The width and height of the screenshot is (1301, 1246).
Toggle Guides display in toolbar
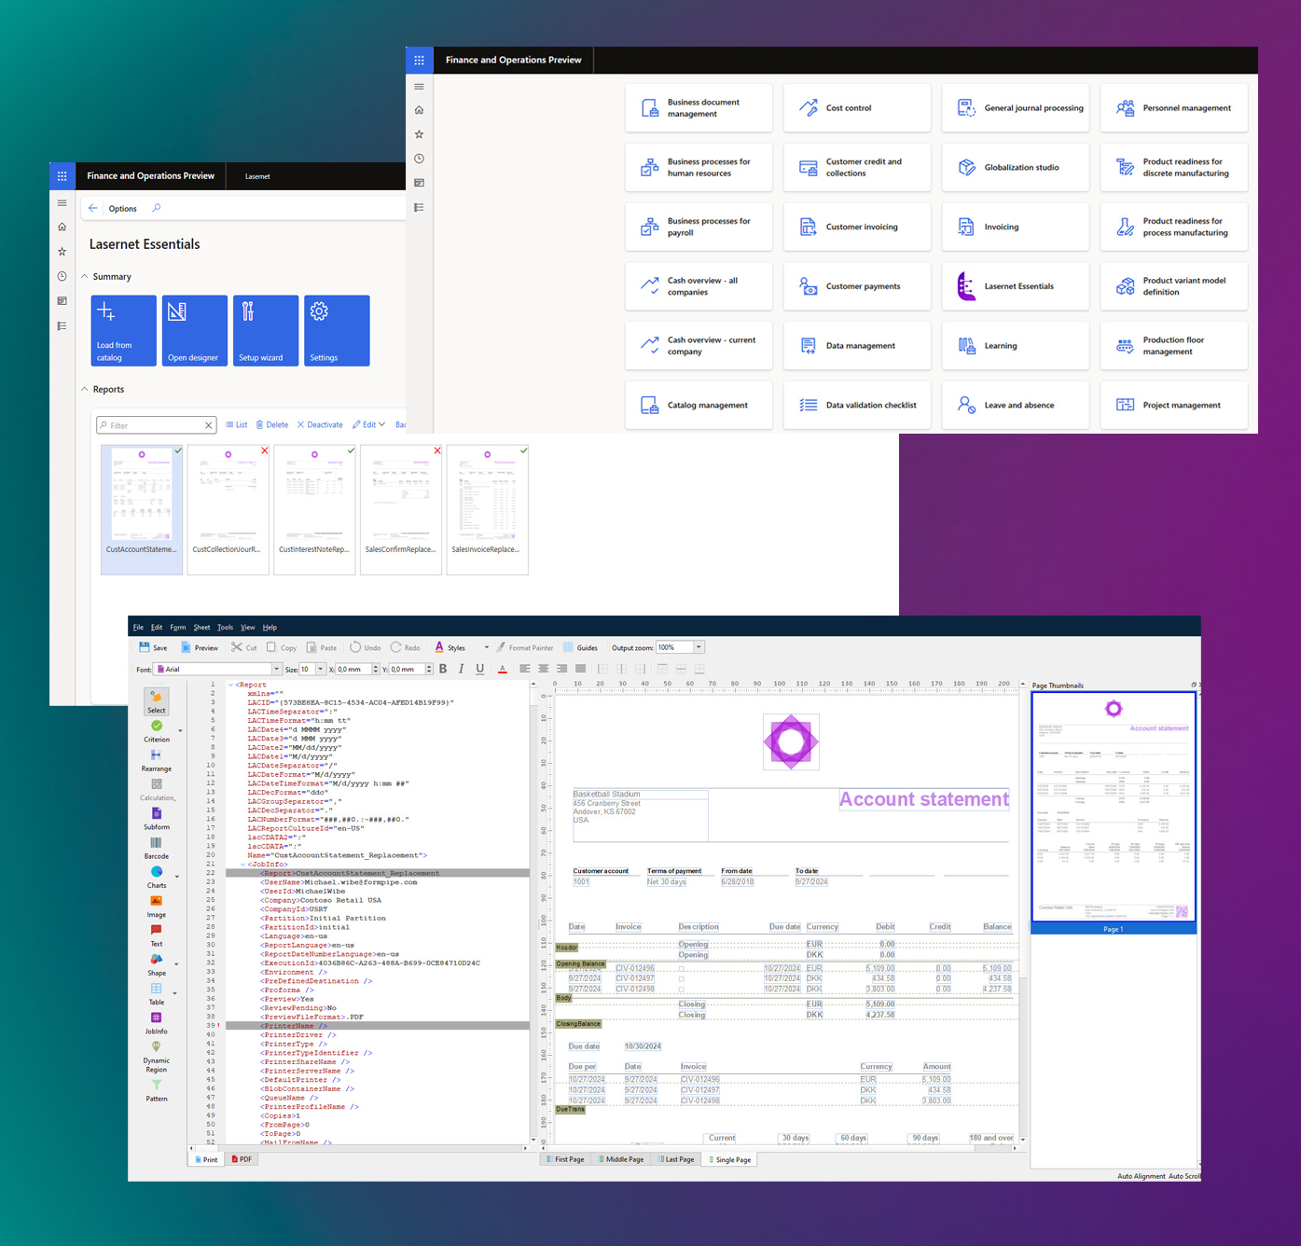(580, 647)
